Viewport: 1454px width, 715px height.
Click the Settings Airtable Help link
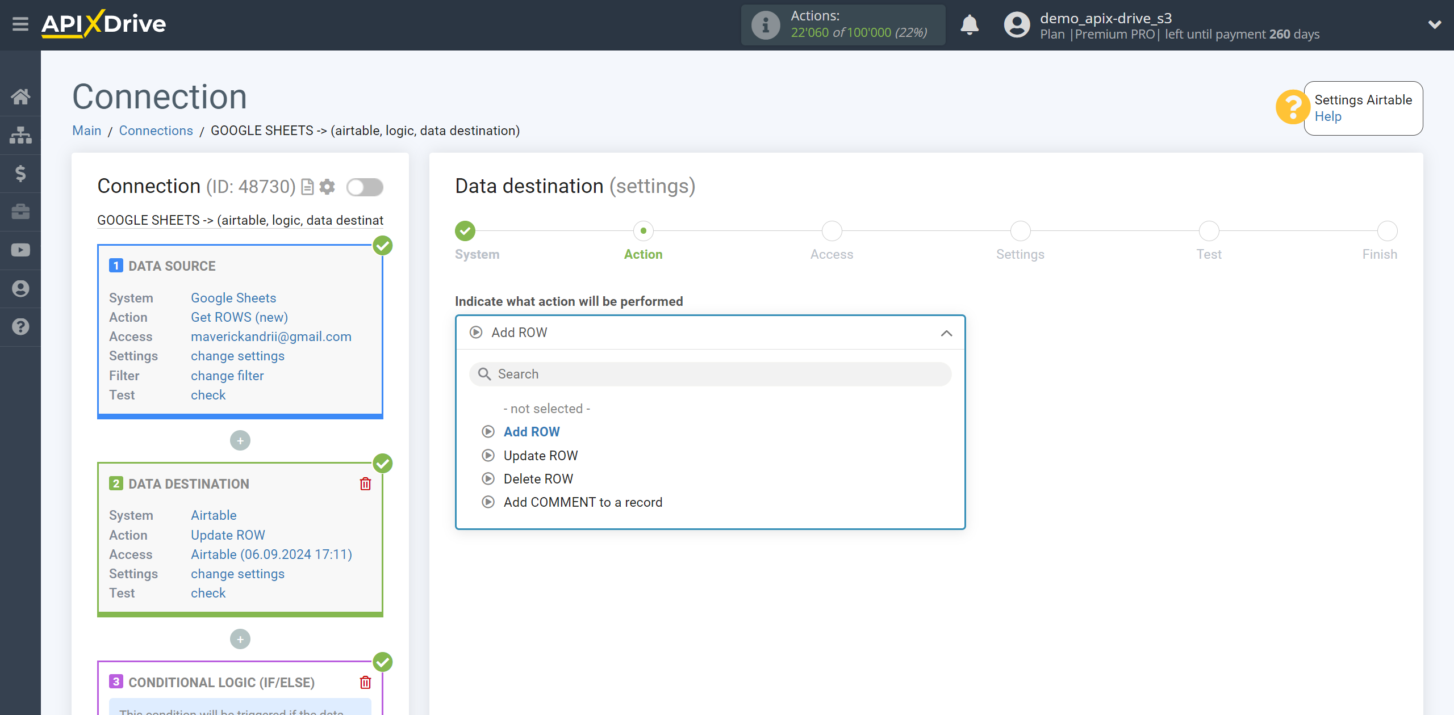(x=1329, y=117)
